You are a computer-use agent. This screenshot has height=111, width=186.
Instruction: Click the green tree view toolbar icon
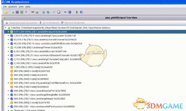[13, 12]
